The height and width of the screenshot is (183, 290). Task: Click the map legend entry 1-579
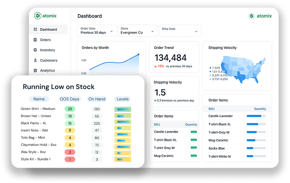(x=214, y=68)
